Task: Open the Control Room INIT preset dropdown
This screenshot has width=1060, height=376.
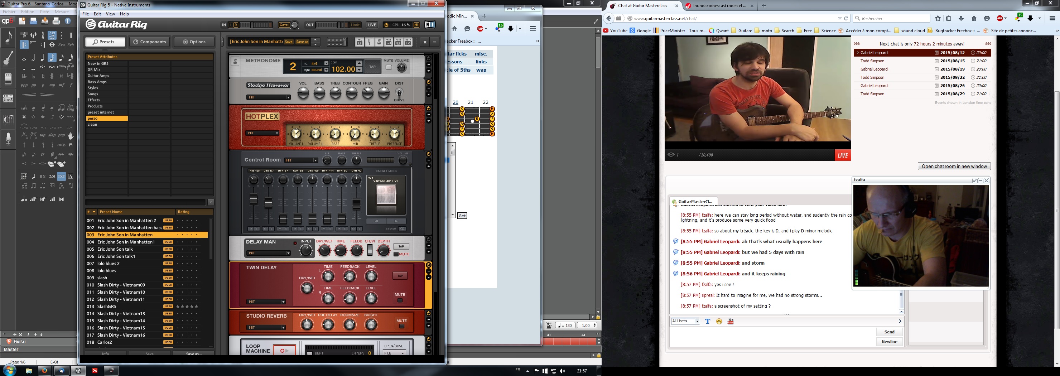Action: point(301,160)
